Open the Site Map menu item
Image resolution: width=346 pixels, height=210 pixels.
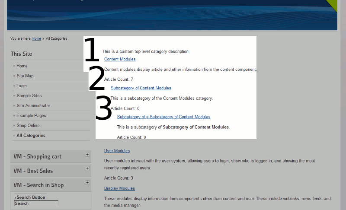[x=25, y=76]
